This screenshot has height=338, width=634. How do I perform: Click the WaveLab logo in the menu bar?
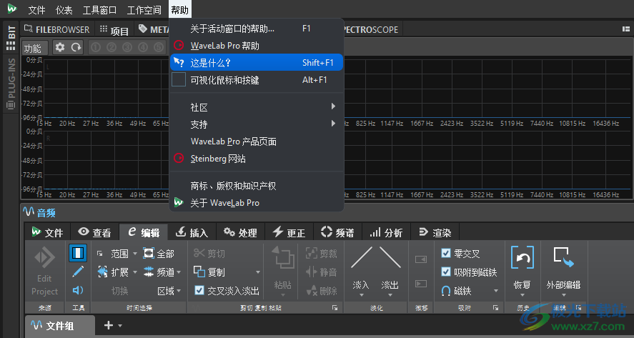[12, 9]
